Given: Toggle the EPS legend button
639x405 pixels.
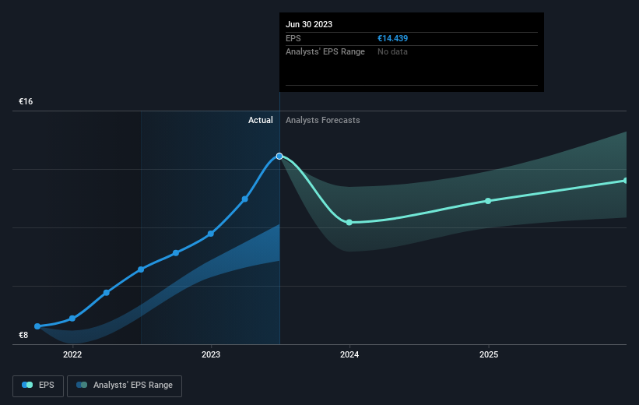Looking at the screenshot, I should (38, 386).
